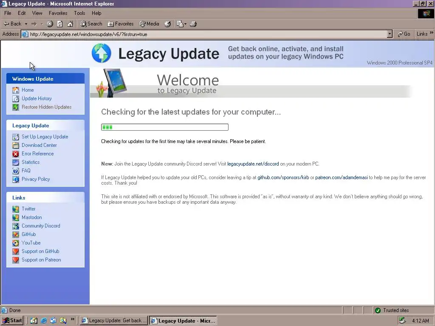Click the update checking progress bar

[x=165, y=127]
